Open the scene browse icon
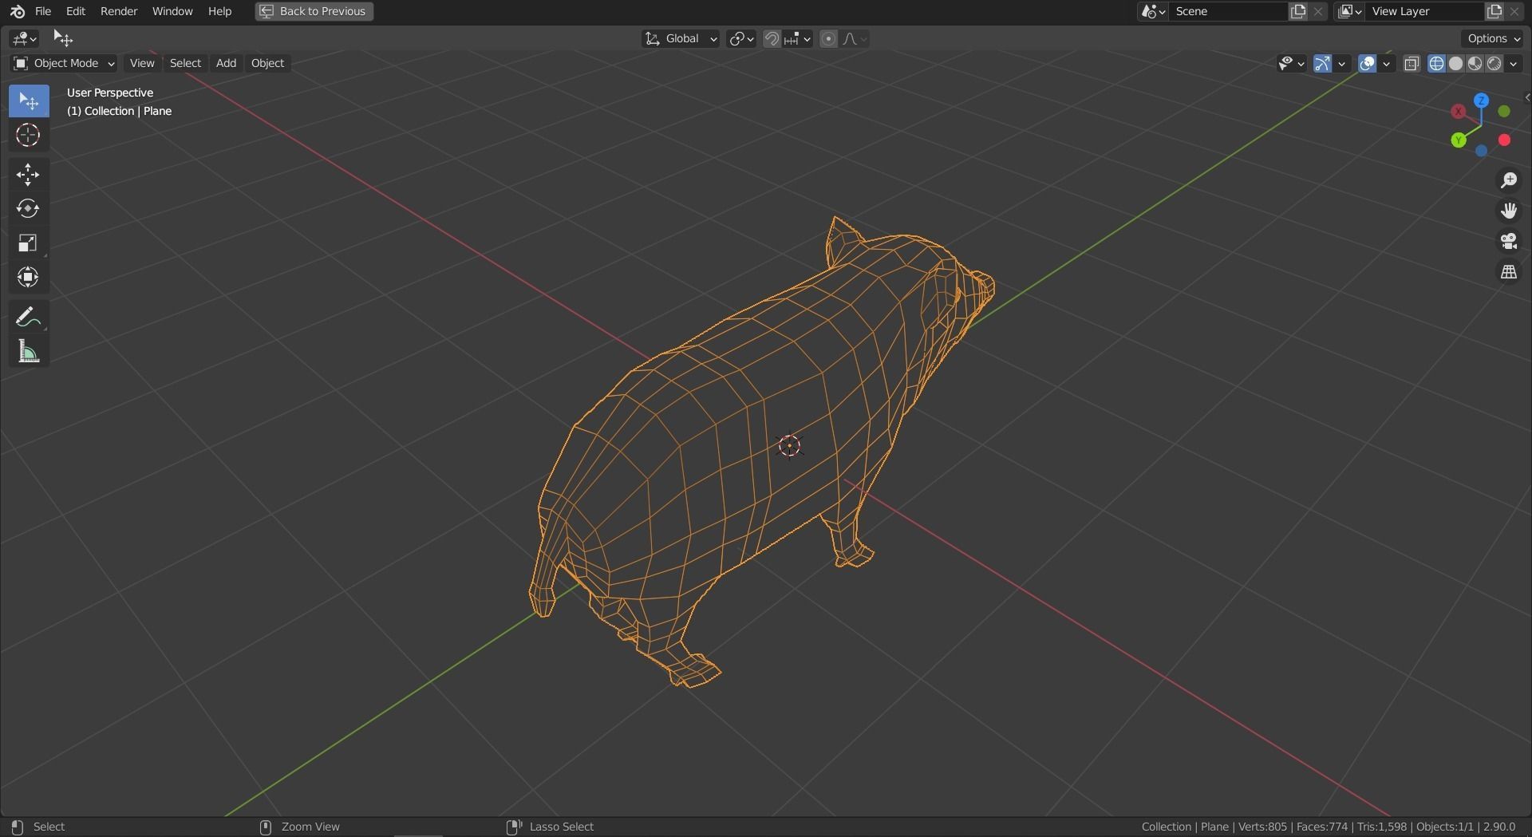Screen dimensions: 1532x837 tap(1153, 11)
